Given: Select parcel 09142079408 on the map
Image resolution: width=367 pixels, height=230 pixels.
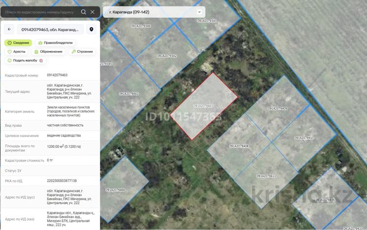Looking at the screenshot, I should click(x=239, y=146).
